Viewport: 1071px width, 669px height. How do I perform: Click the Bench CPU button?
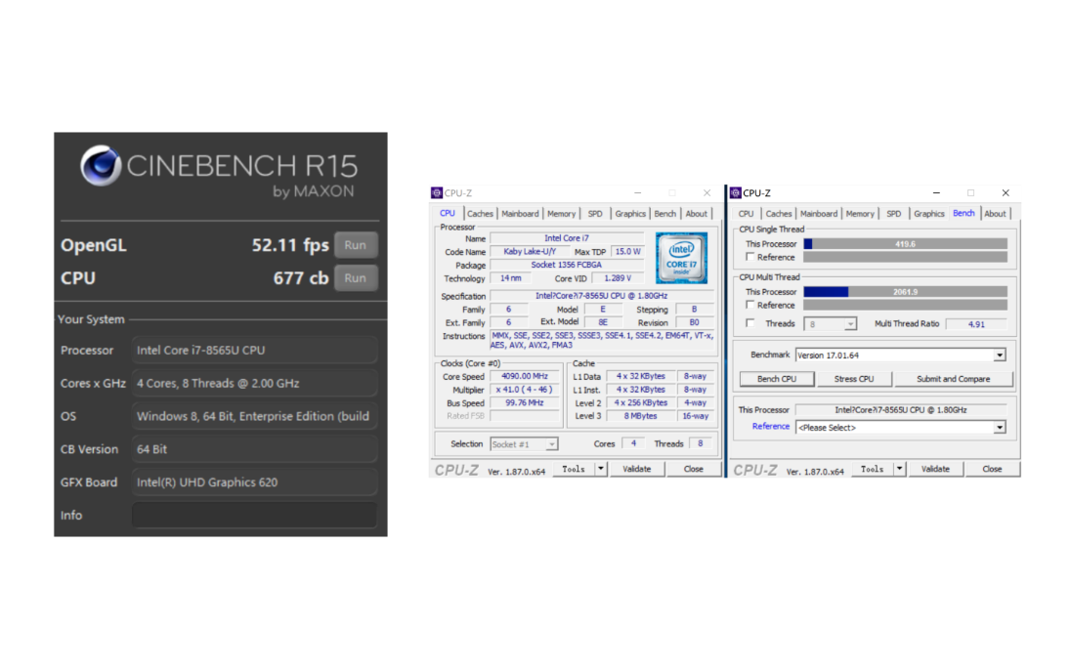777,379
